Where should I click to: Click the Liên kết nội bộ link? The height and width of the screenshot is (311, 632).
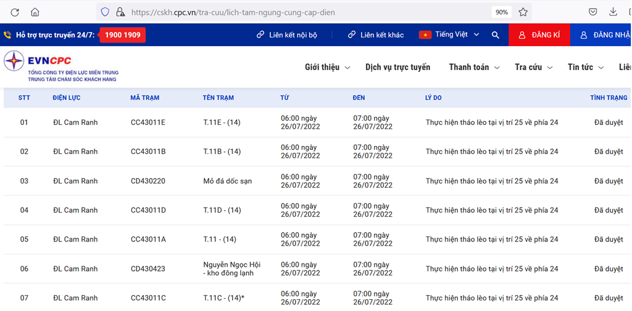287,35
